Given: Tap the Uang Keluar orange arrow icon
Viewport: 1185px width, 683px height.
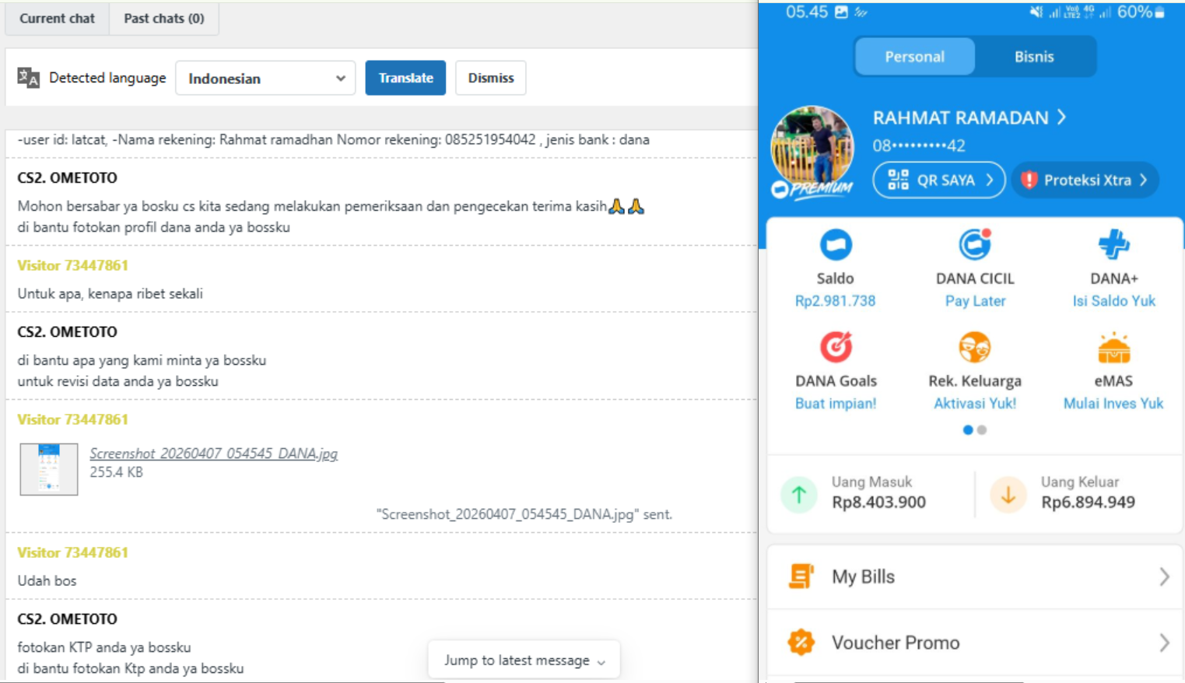Looking at the screenshot, I should pos(1008,494).
